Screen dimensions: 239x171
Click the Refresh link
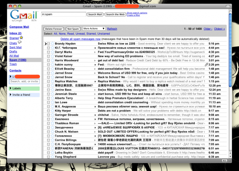(x=112, y=29)
